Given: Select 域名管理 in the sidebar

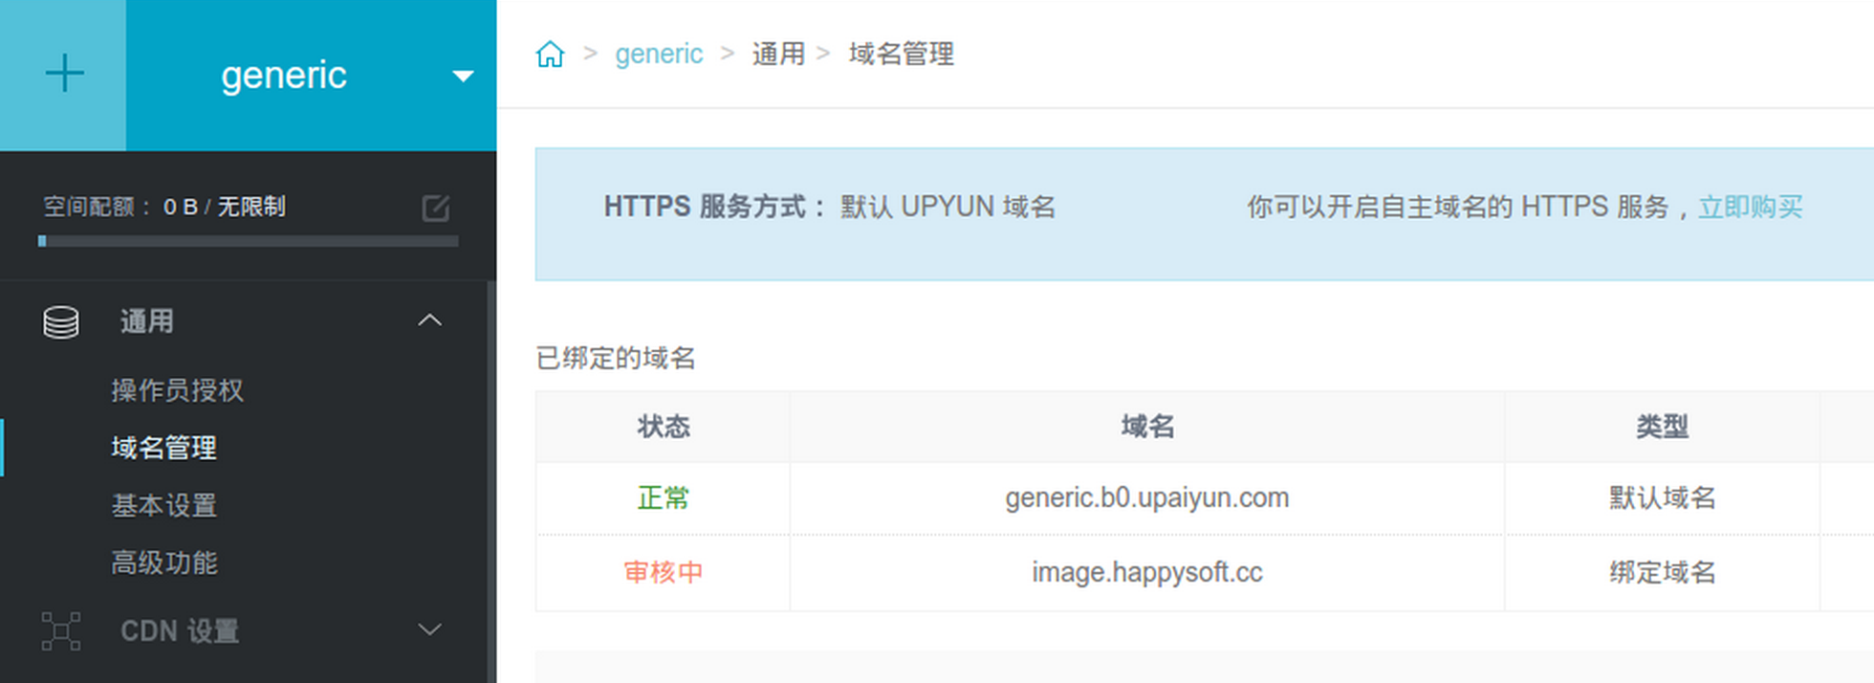Looking at the screenshot, I should [x=163, y=448].
